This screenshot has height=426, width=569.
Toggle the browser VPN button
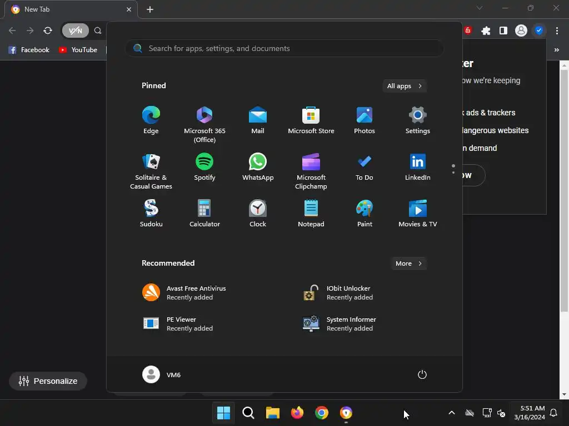pos(76,31)
